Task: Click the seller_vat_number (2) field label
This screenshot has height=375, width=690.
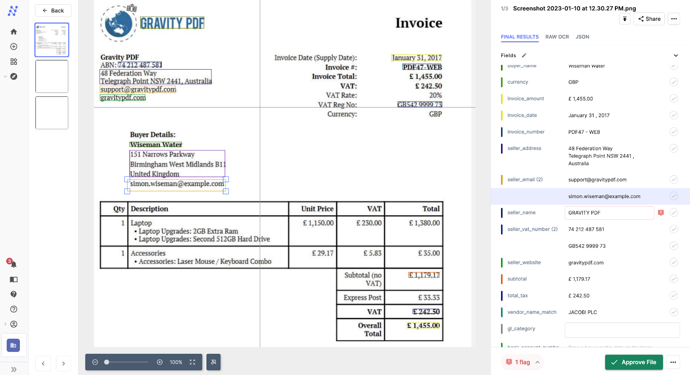Action: point(532,229)
